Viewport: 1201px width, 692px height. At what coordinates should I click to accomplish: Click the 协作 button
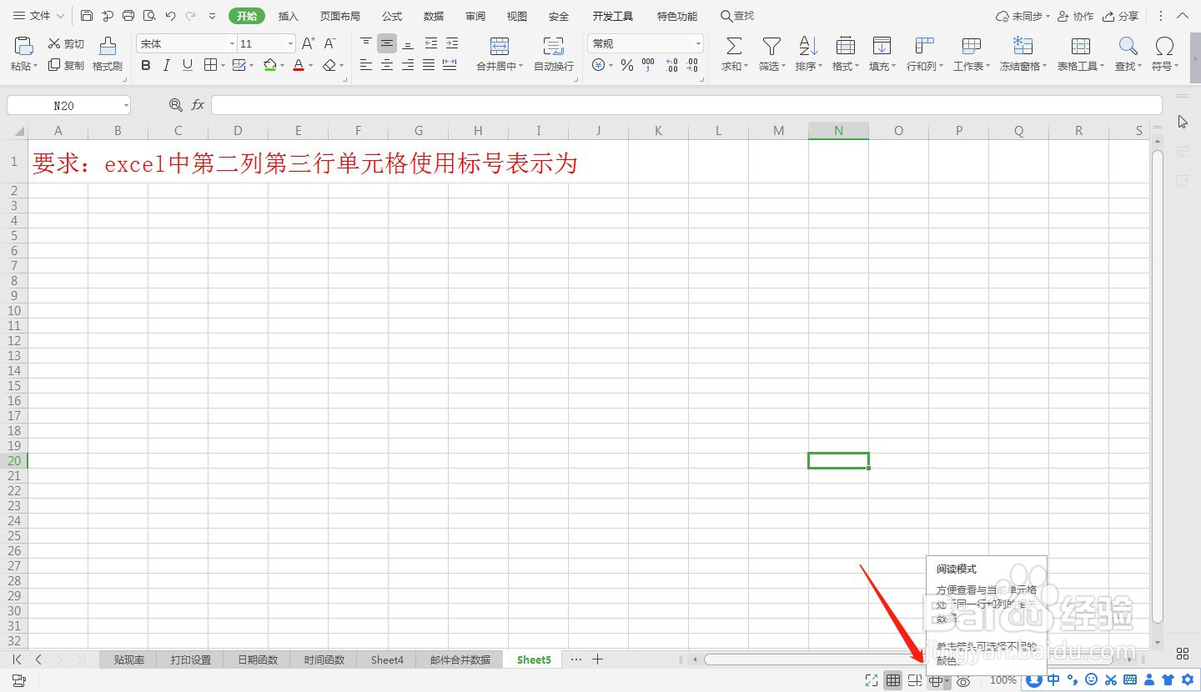pyautogui.click(x=1075, y=15)
